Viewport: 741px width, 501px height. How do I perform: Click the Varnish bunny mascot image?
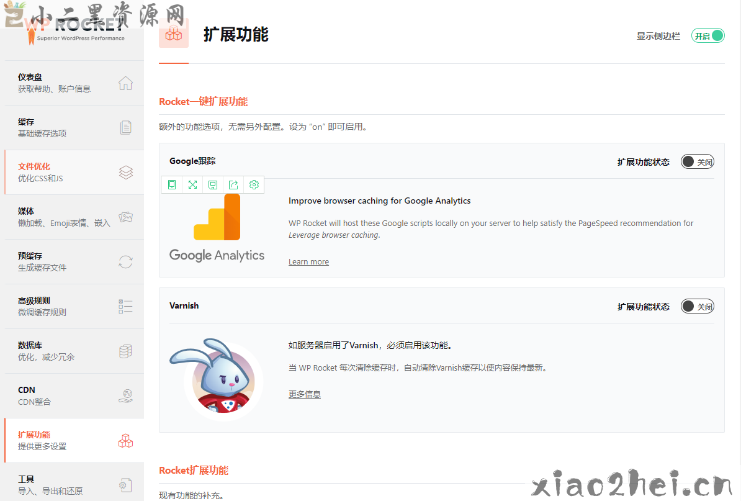[217, 379]
